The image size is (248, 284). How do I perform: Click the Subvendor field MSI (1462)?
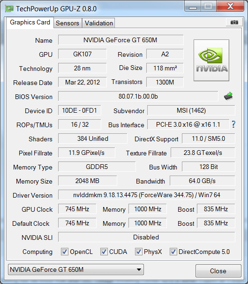coord(191,110)
